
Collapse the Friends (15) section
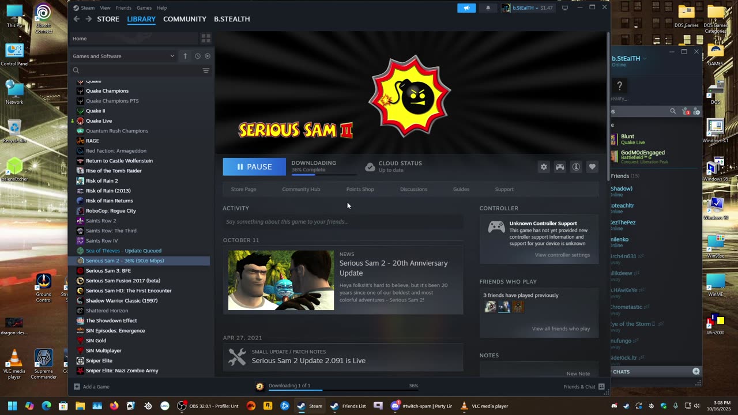click(x=625, y=176)
